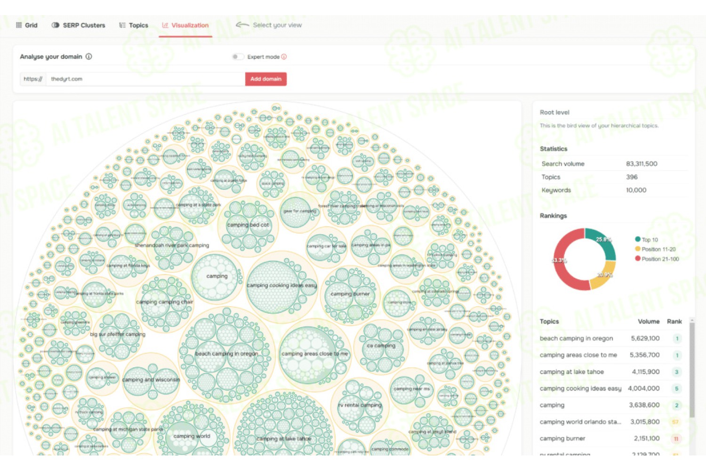
Task: Click the domain input field with thedyrt.com
Action: [x=145, y=79]
